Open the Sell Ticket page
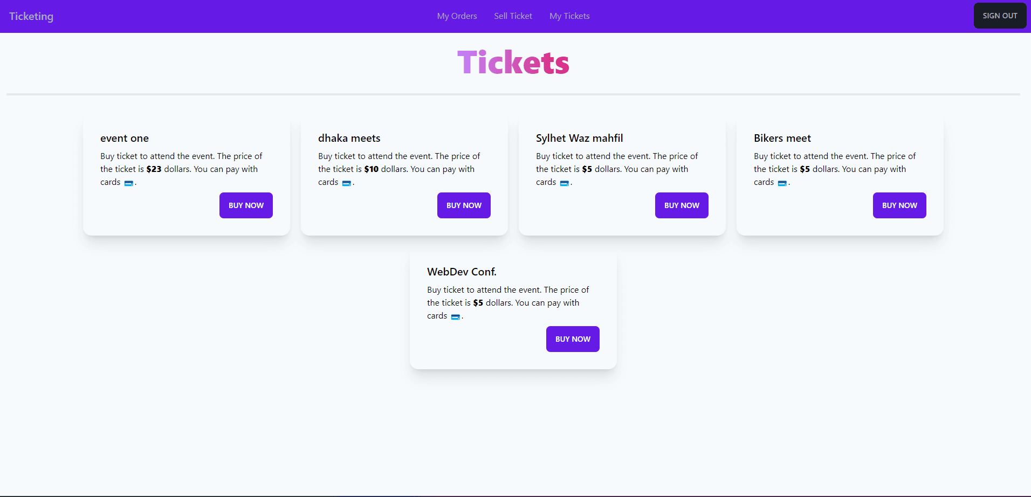Viewport: 1031px width, 497px height. 513,16
